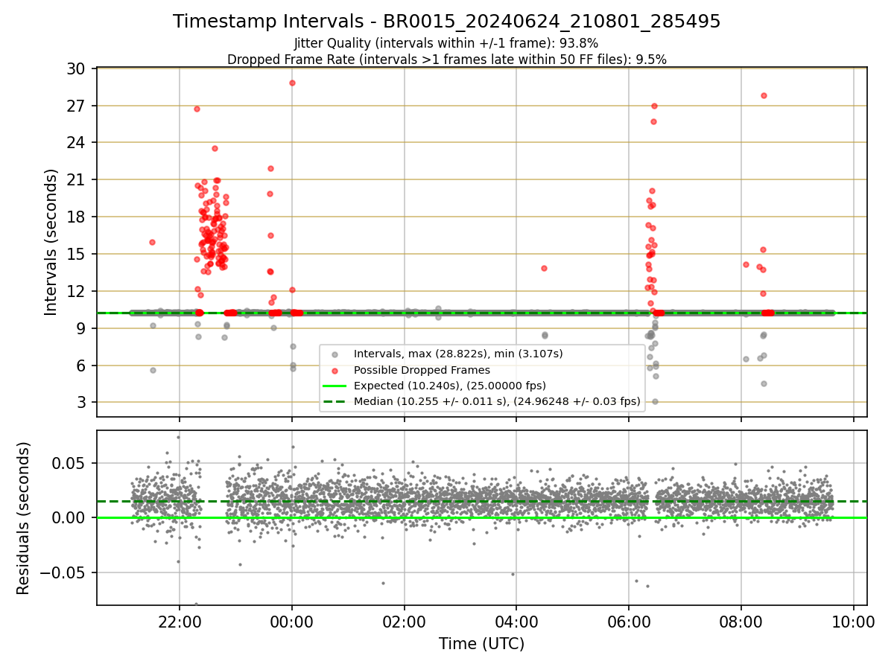Image resolution: width=894 pixels, height=670 pixels.
Task: Click the Time (UTC) x-axis label
Action: (x=481, y=644)
